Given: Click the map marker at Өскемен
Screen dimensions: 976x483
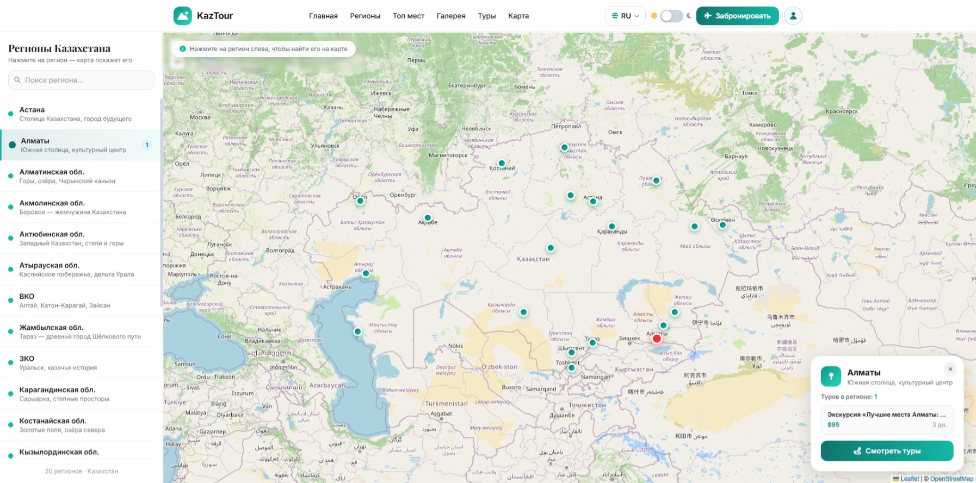Looking at the screenshot, I should (722, 224).
